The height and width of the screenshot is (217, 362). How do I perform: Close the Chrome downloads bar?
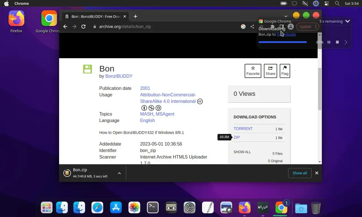click(x=317, y=173)
